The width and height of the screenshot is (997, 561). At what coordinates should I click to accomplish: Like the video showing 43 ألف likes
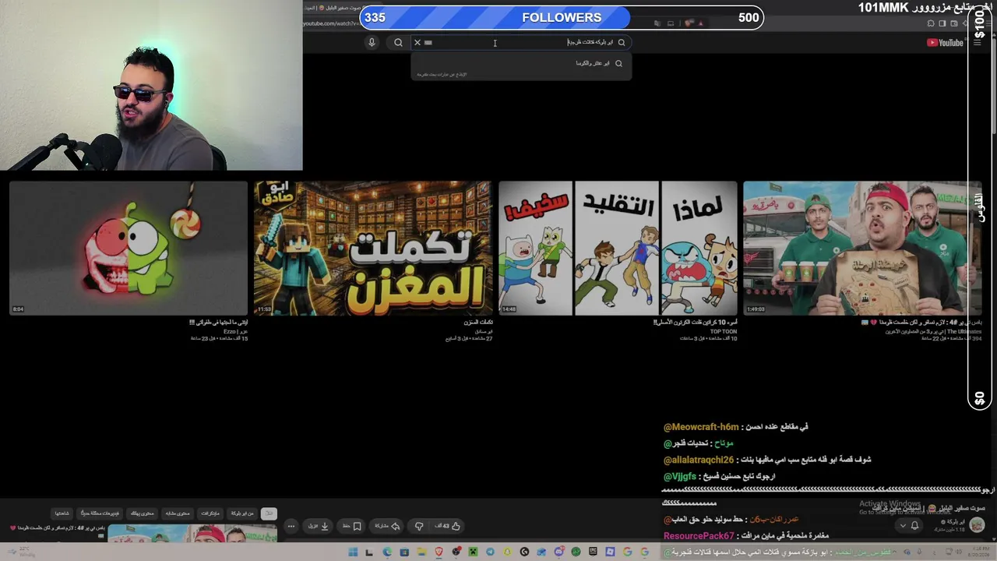[447, 526]
